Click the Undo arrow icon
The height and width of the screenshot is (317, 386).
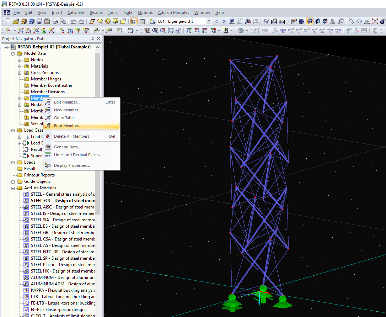click(x=74, y=21)
